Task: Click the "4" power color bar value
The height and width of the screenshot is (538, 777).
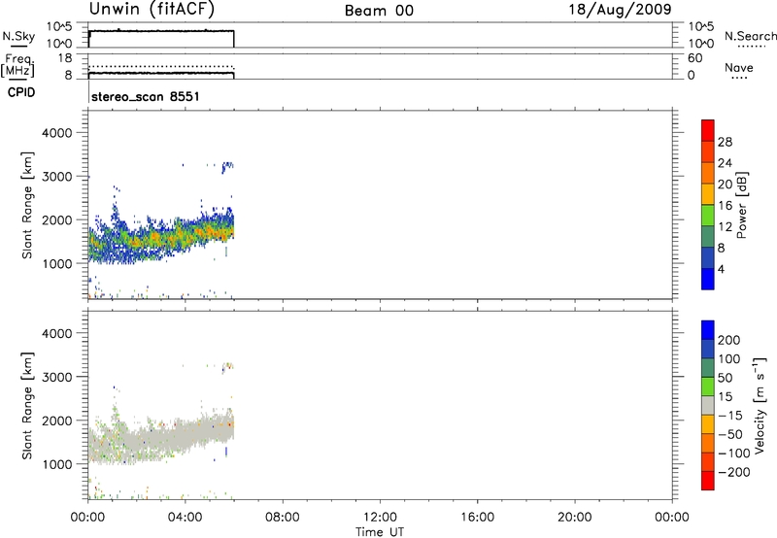Action: [721, 269]
